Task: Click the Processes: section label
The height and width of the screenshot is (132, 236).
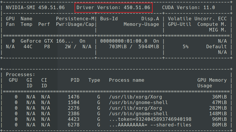Action: [20, 74]
